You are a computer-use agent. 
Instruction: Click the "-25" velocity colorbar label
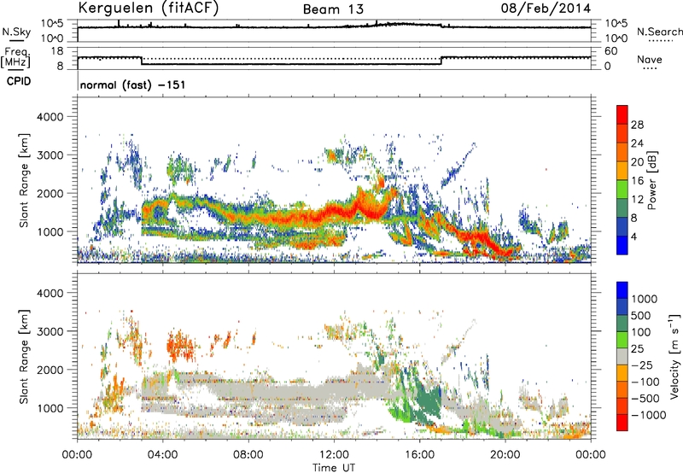pyautogui.click(x=642, y=365)
